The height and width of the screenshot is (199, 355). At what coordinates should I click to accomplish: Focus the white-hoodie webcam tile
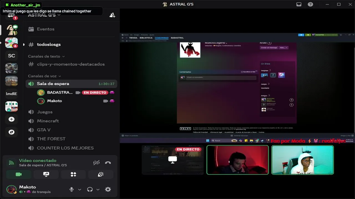[x=303, y=160]
